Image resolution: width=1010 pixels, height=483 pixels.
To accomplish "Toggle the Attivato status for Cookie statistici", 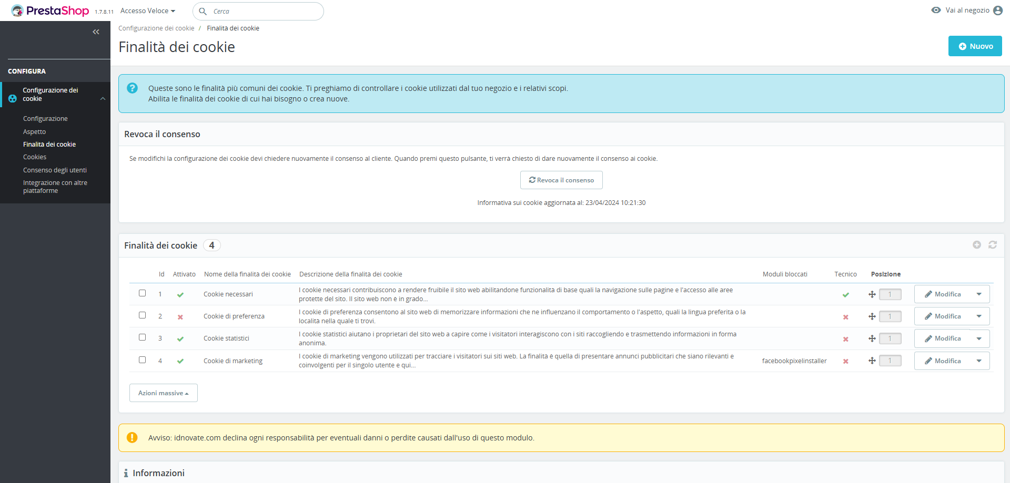I will pos(180,339).
